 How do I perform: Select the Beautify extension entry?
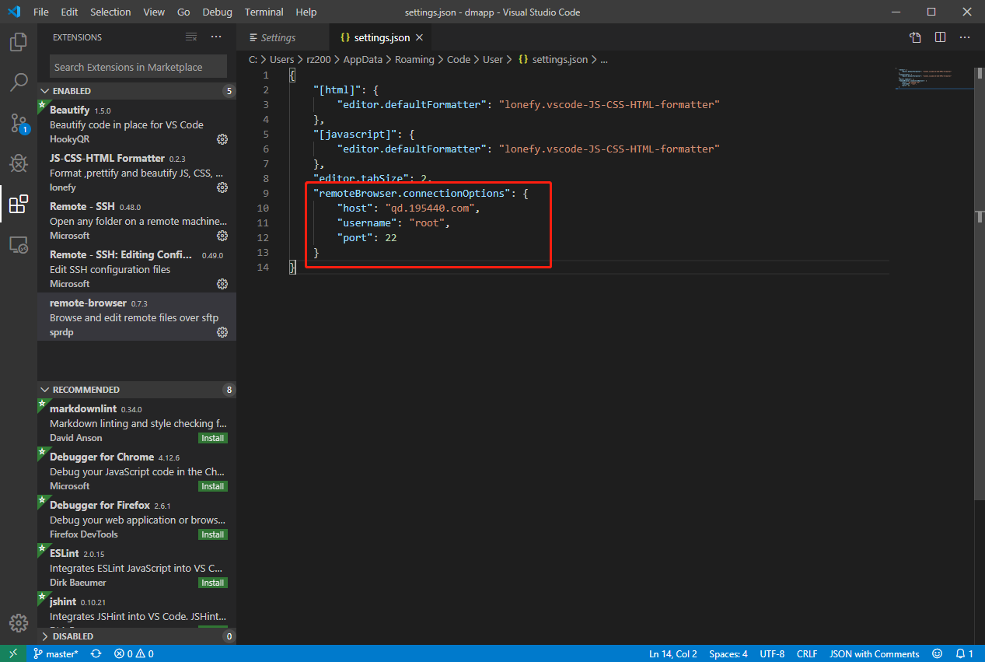(136, 123)
